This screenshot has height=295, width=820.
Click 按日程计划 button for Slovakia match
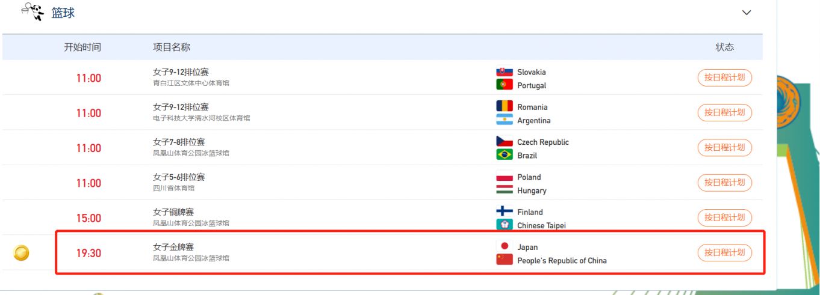(x=725, y=78)
